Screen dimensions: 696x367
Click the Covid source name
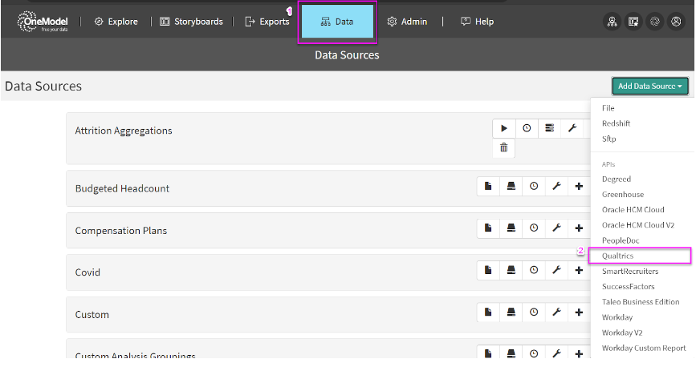coord(88,272)
